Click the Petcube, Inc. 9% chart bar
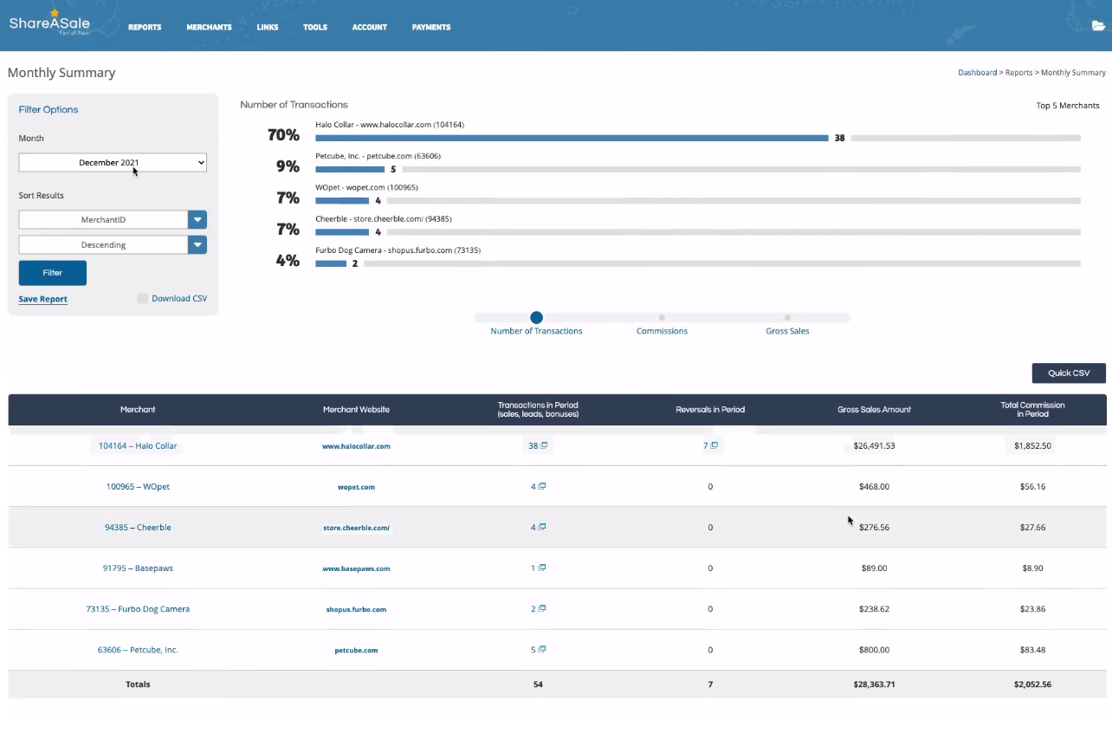The image size is (1112, 753). (x=349, y=169)
